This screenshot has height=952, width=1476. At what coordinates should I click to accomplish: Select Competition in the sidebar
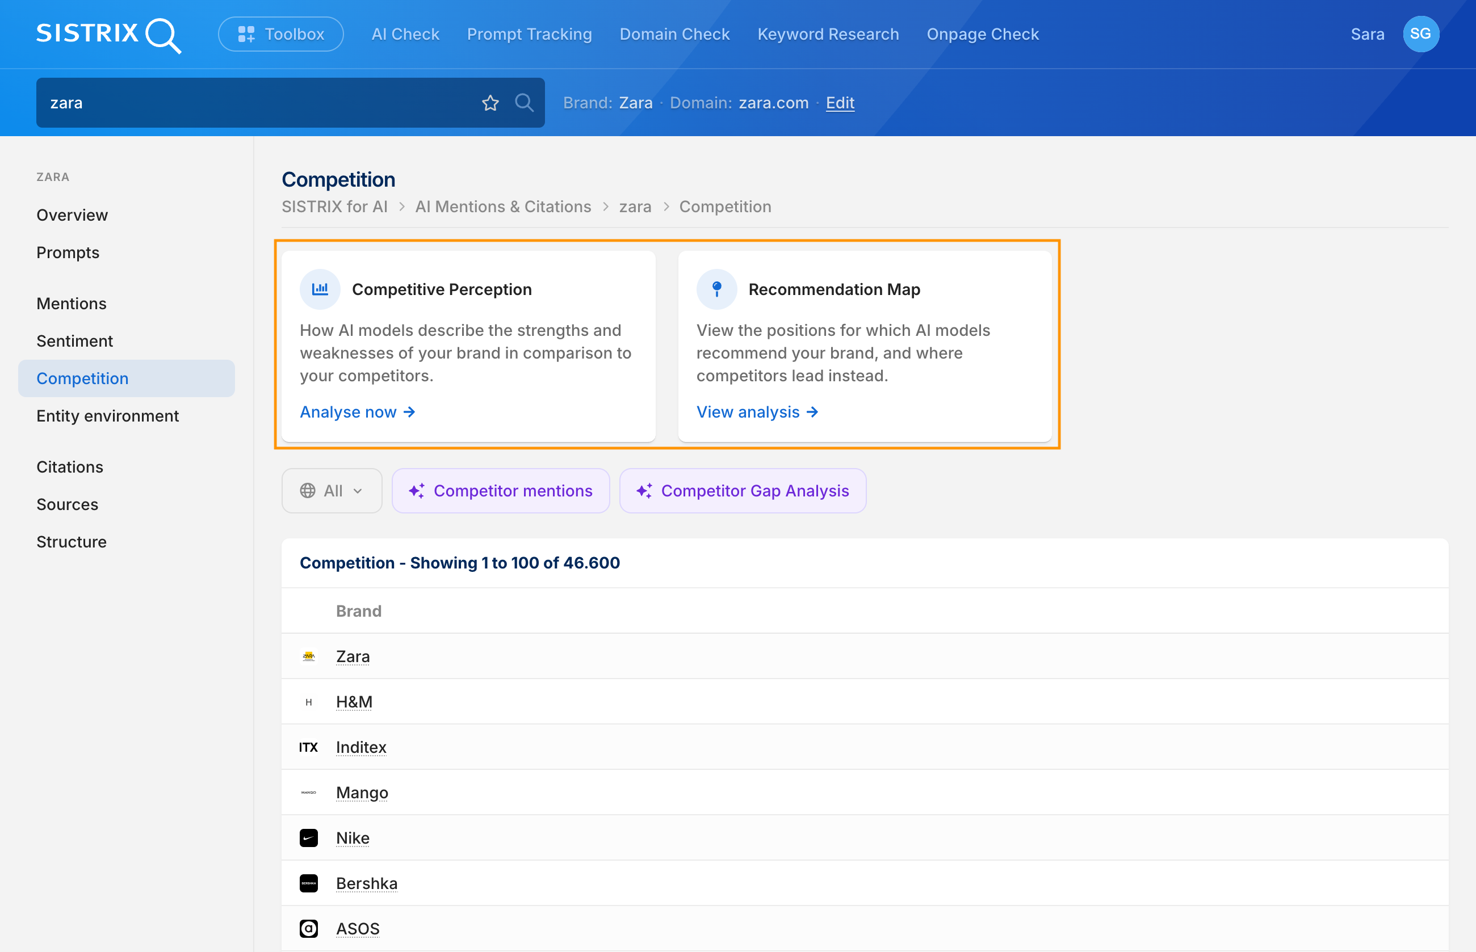126,378
